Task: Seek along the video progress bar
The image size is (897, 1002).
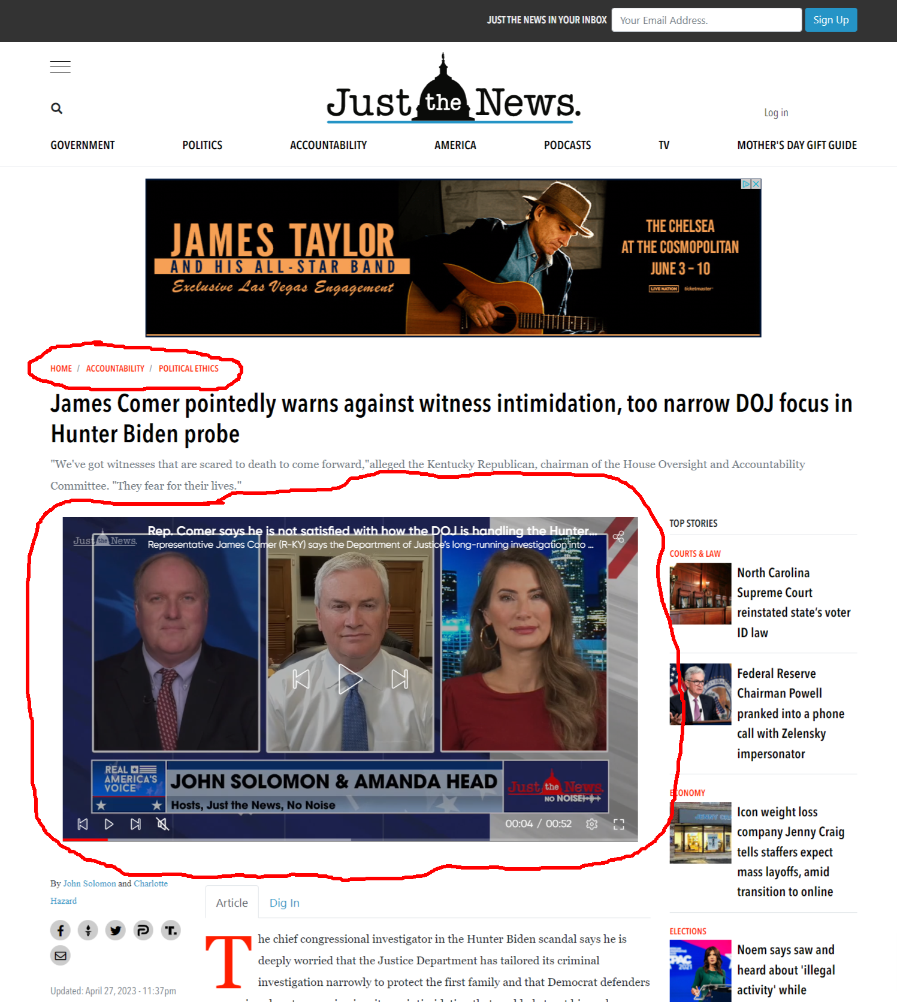Action: [x=350, y=840]
